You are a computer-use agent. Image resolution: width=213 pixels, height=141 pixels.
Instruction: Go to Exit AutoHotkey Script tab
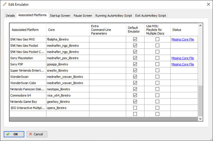point(150,16)
